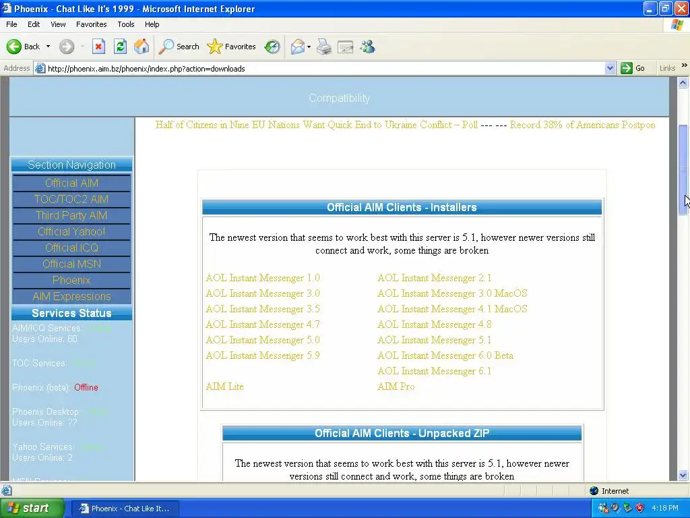
Task: Expand the Links toolbar chevron
Action: [685, 65]
